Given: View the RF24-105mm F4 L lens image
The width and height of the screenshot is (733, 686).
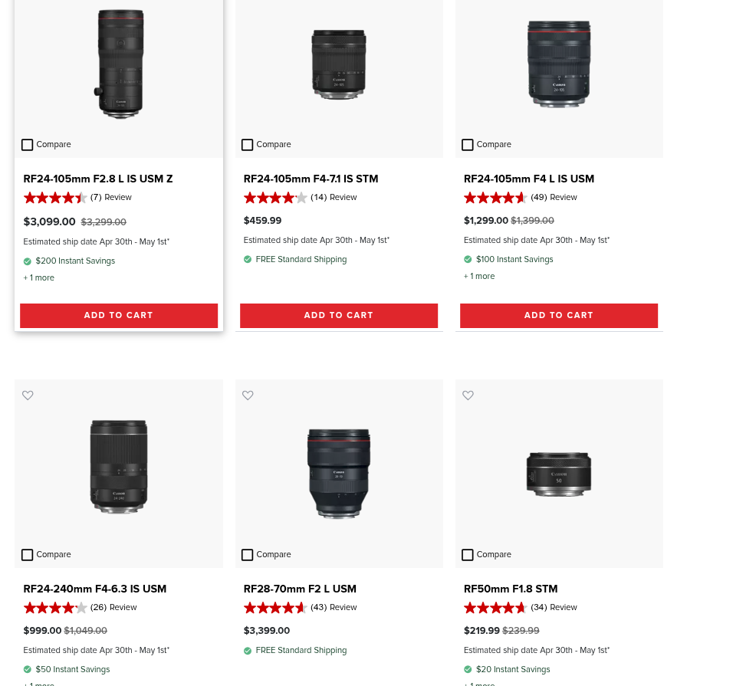Looking at the screenshot, I should [559, 64].
